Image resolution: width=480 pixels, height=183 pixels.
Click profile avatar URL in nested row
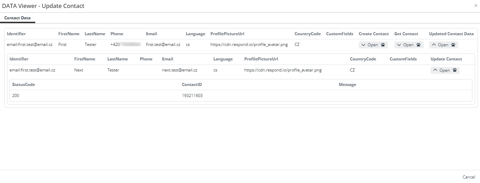tap(283, 70)
